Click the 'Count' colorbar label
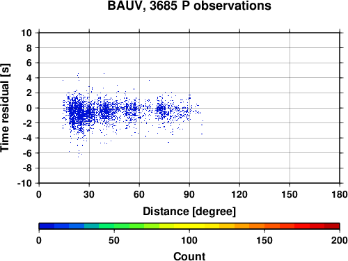 click(189, 256)
